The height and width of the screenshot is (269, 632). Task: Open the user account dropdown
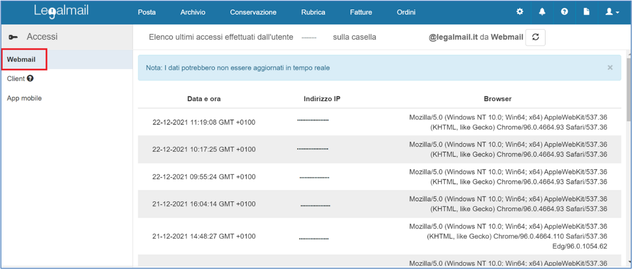pyautogui.click(x=612, y=12)
